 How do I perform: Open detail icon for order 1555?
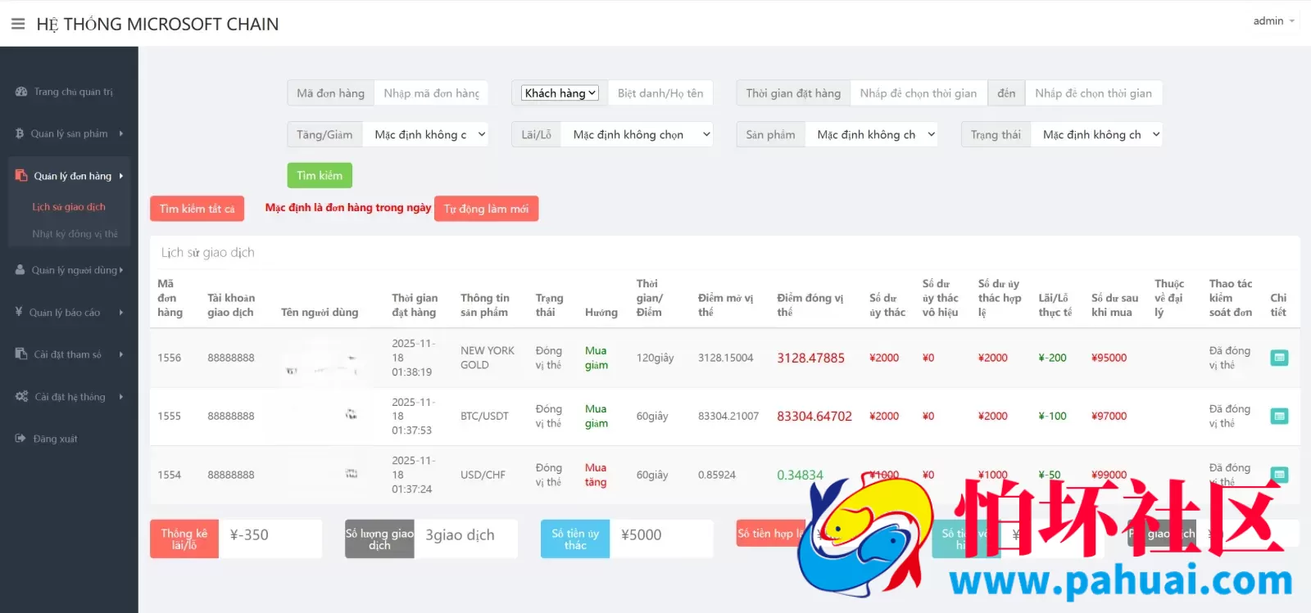pyautogui.click(x=1279, y=416)
